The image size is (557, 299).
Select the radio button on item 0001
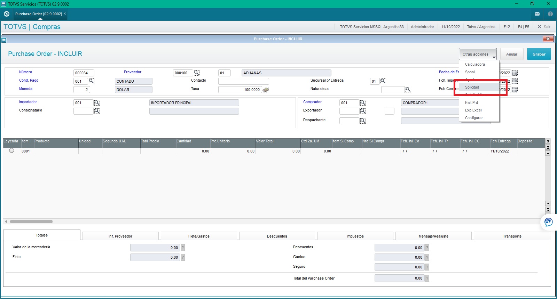tap(11, 151)
